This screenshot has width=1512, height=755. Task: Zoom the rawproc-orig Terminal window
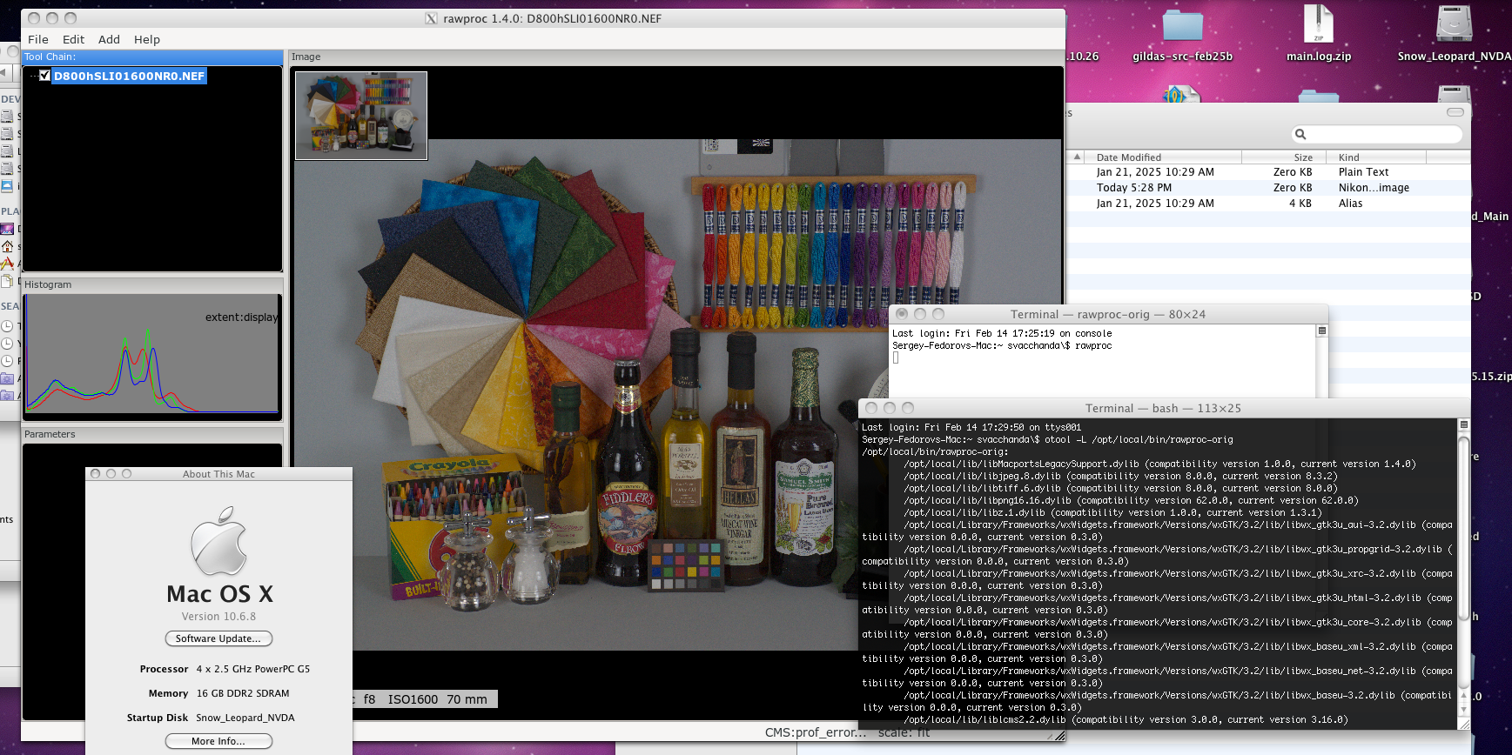pyautogui.click(x=938, y=314)
